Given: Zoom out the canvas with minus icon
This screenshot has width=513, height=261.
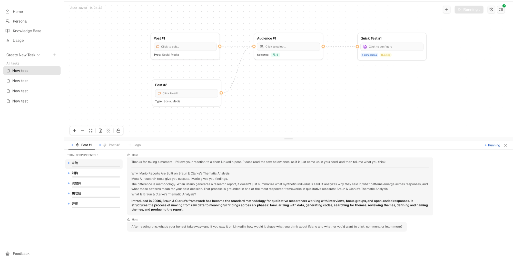Looking at the screenshot, I should point(82,130).
